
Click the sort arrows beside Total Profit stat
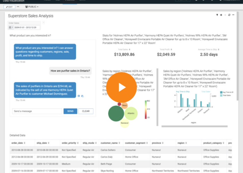(x=171, y=49)
